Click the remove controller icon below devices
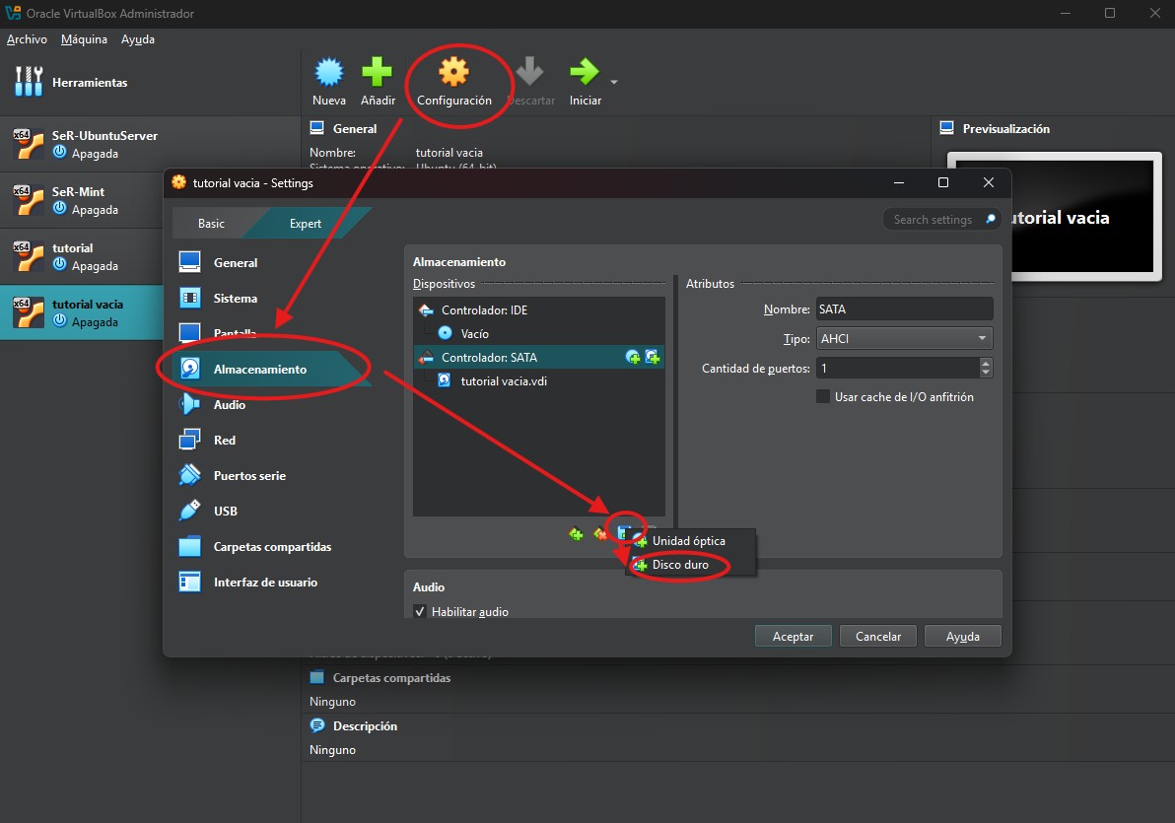 (x=599, y=534)
